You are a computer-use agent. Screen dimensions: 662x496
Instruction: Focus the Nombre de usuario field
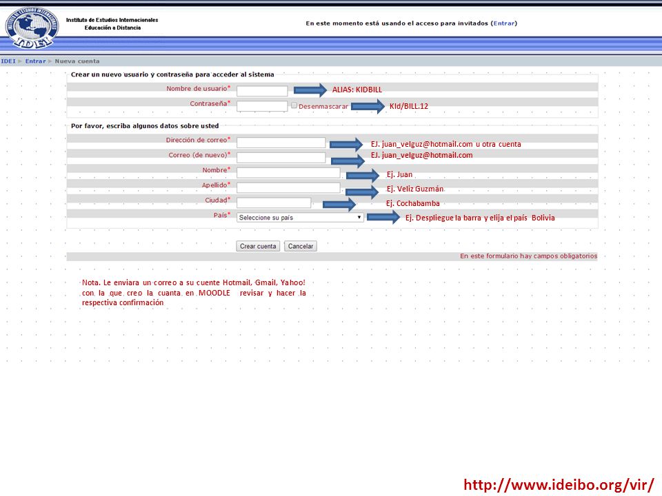[262, 91]
